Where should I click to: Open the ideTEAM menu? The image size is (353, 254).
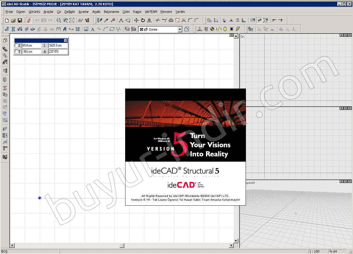151,12
